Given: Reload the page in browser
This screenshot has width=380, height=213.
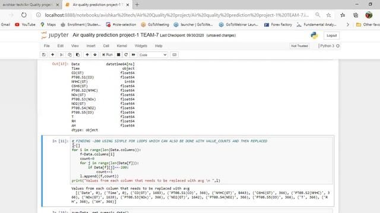Looking at the screenshot, I should click(24, 15).
